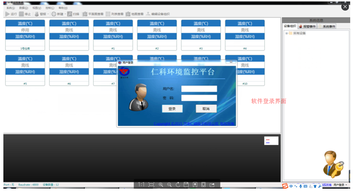The image size is (356, 193).
Task: Click the 1:1 actual size viewer icon
Action: (141, 185)
